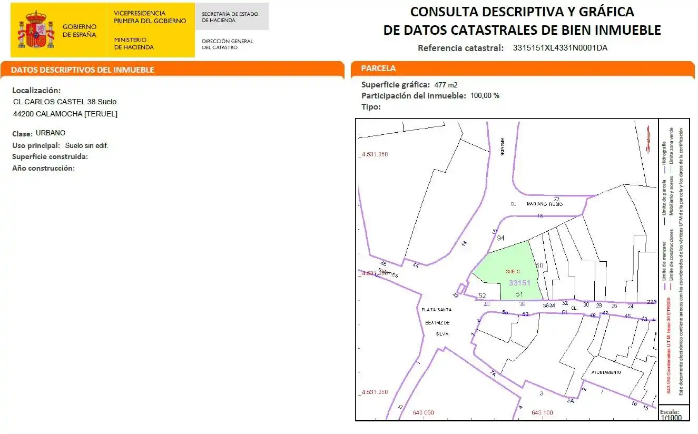Click MINISTERIO DE HACIENDA text
This screenshot has height=434, width=698.
[134, 43]
